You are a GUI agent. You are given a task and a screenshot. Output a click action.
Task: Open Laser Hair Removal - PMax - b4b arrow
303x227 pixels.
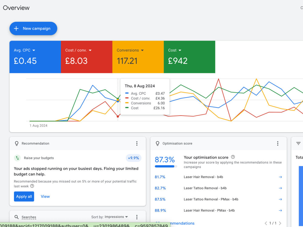pos(280,211)
